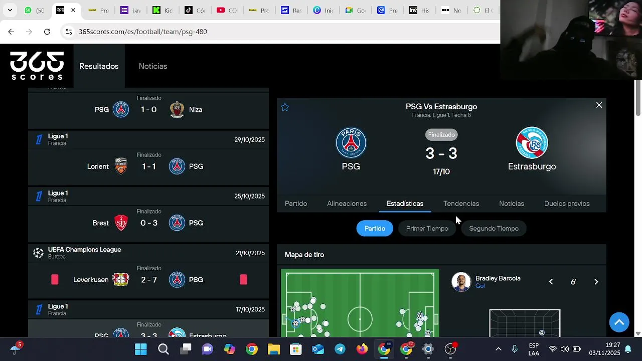The width and height of the screenshot is (642, 361).
Task: Click the microphone tray icon
Action: click(515, 349)
